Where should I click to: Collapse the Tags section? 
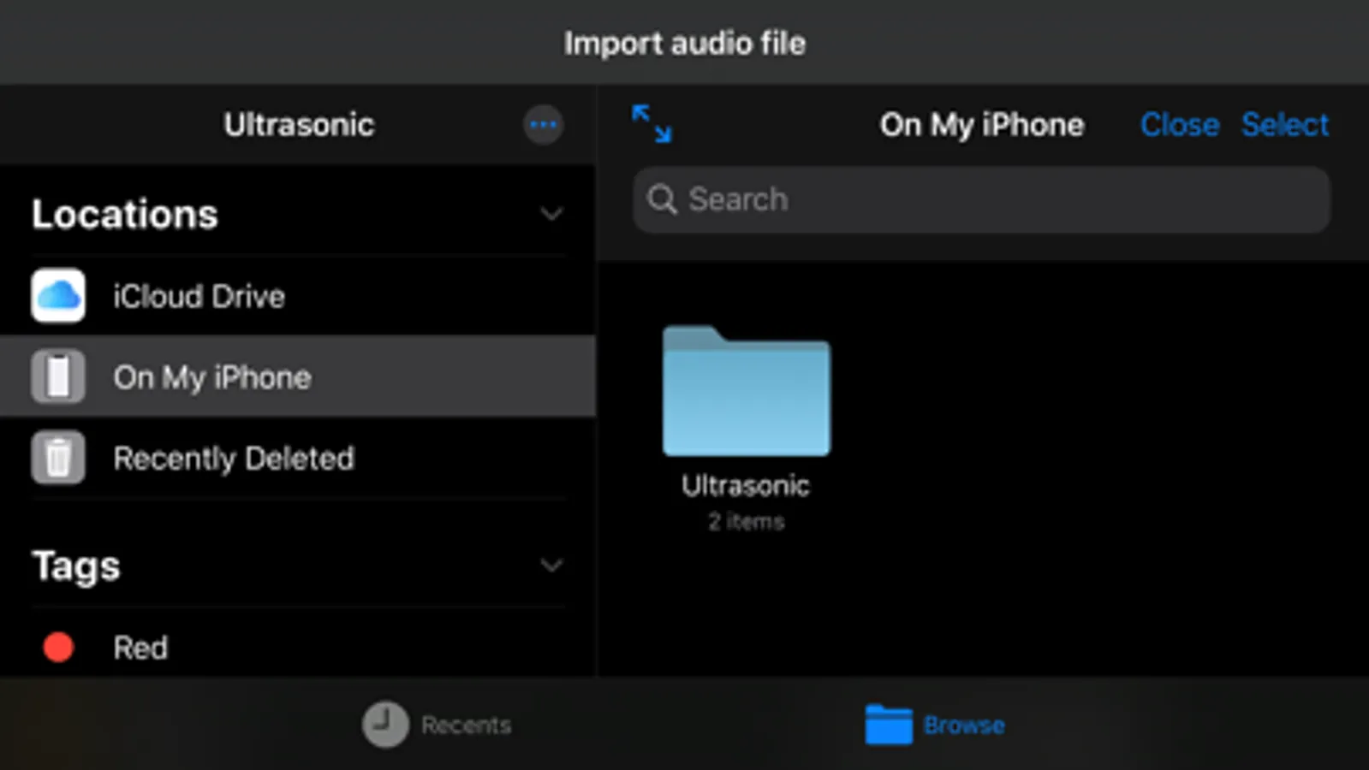pos(551,566)
